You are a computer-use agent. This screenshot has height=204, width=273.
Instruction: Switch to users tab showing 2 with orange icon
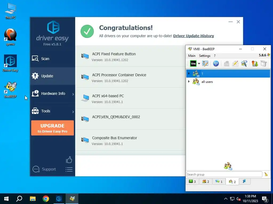point(206,181)
